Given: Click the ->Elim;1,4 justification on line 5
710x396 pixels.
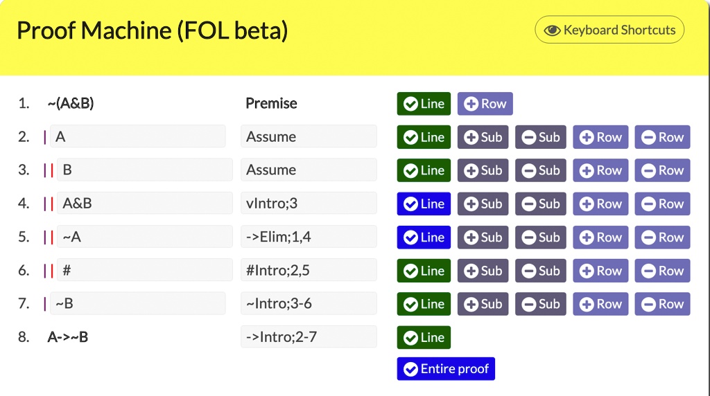Looking at the screenshot, I should pyautogui.click(x=309, y=237).
